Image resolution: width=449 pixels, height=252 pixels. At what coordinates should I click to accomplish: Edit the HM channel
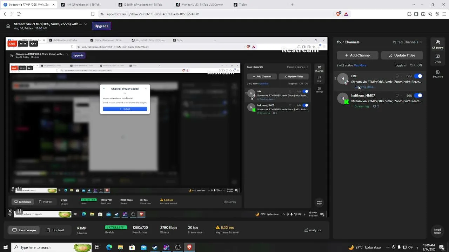pos(409,76)
